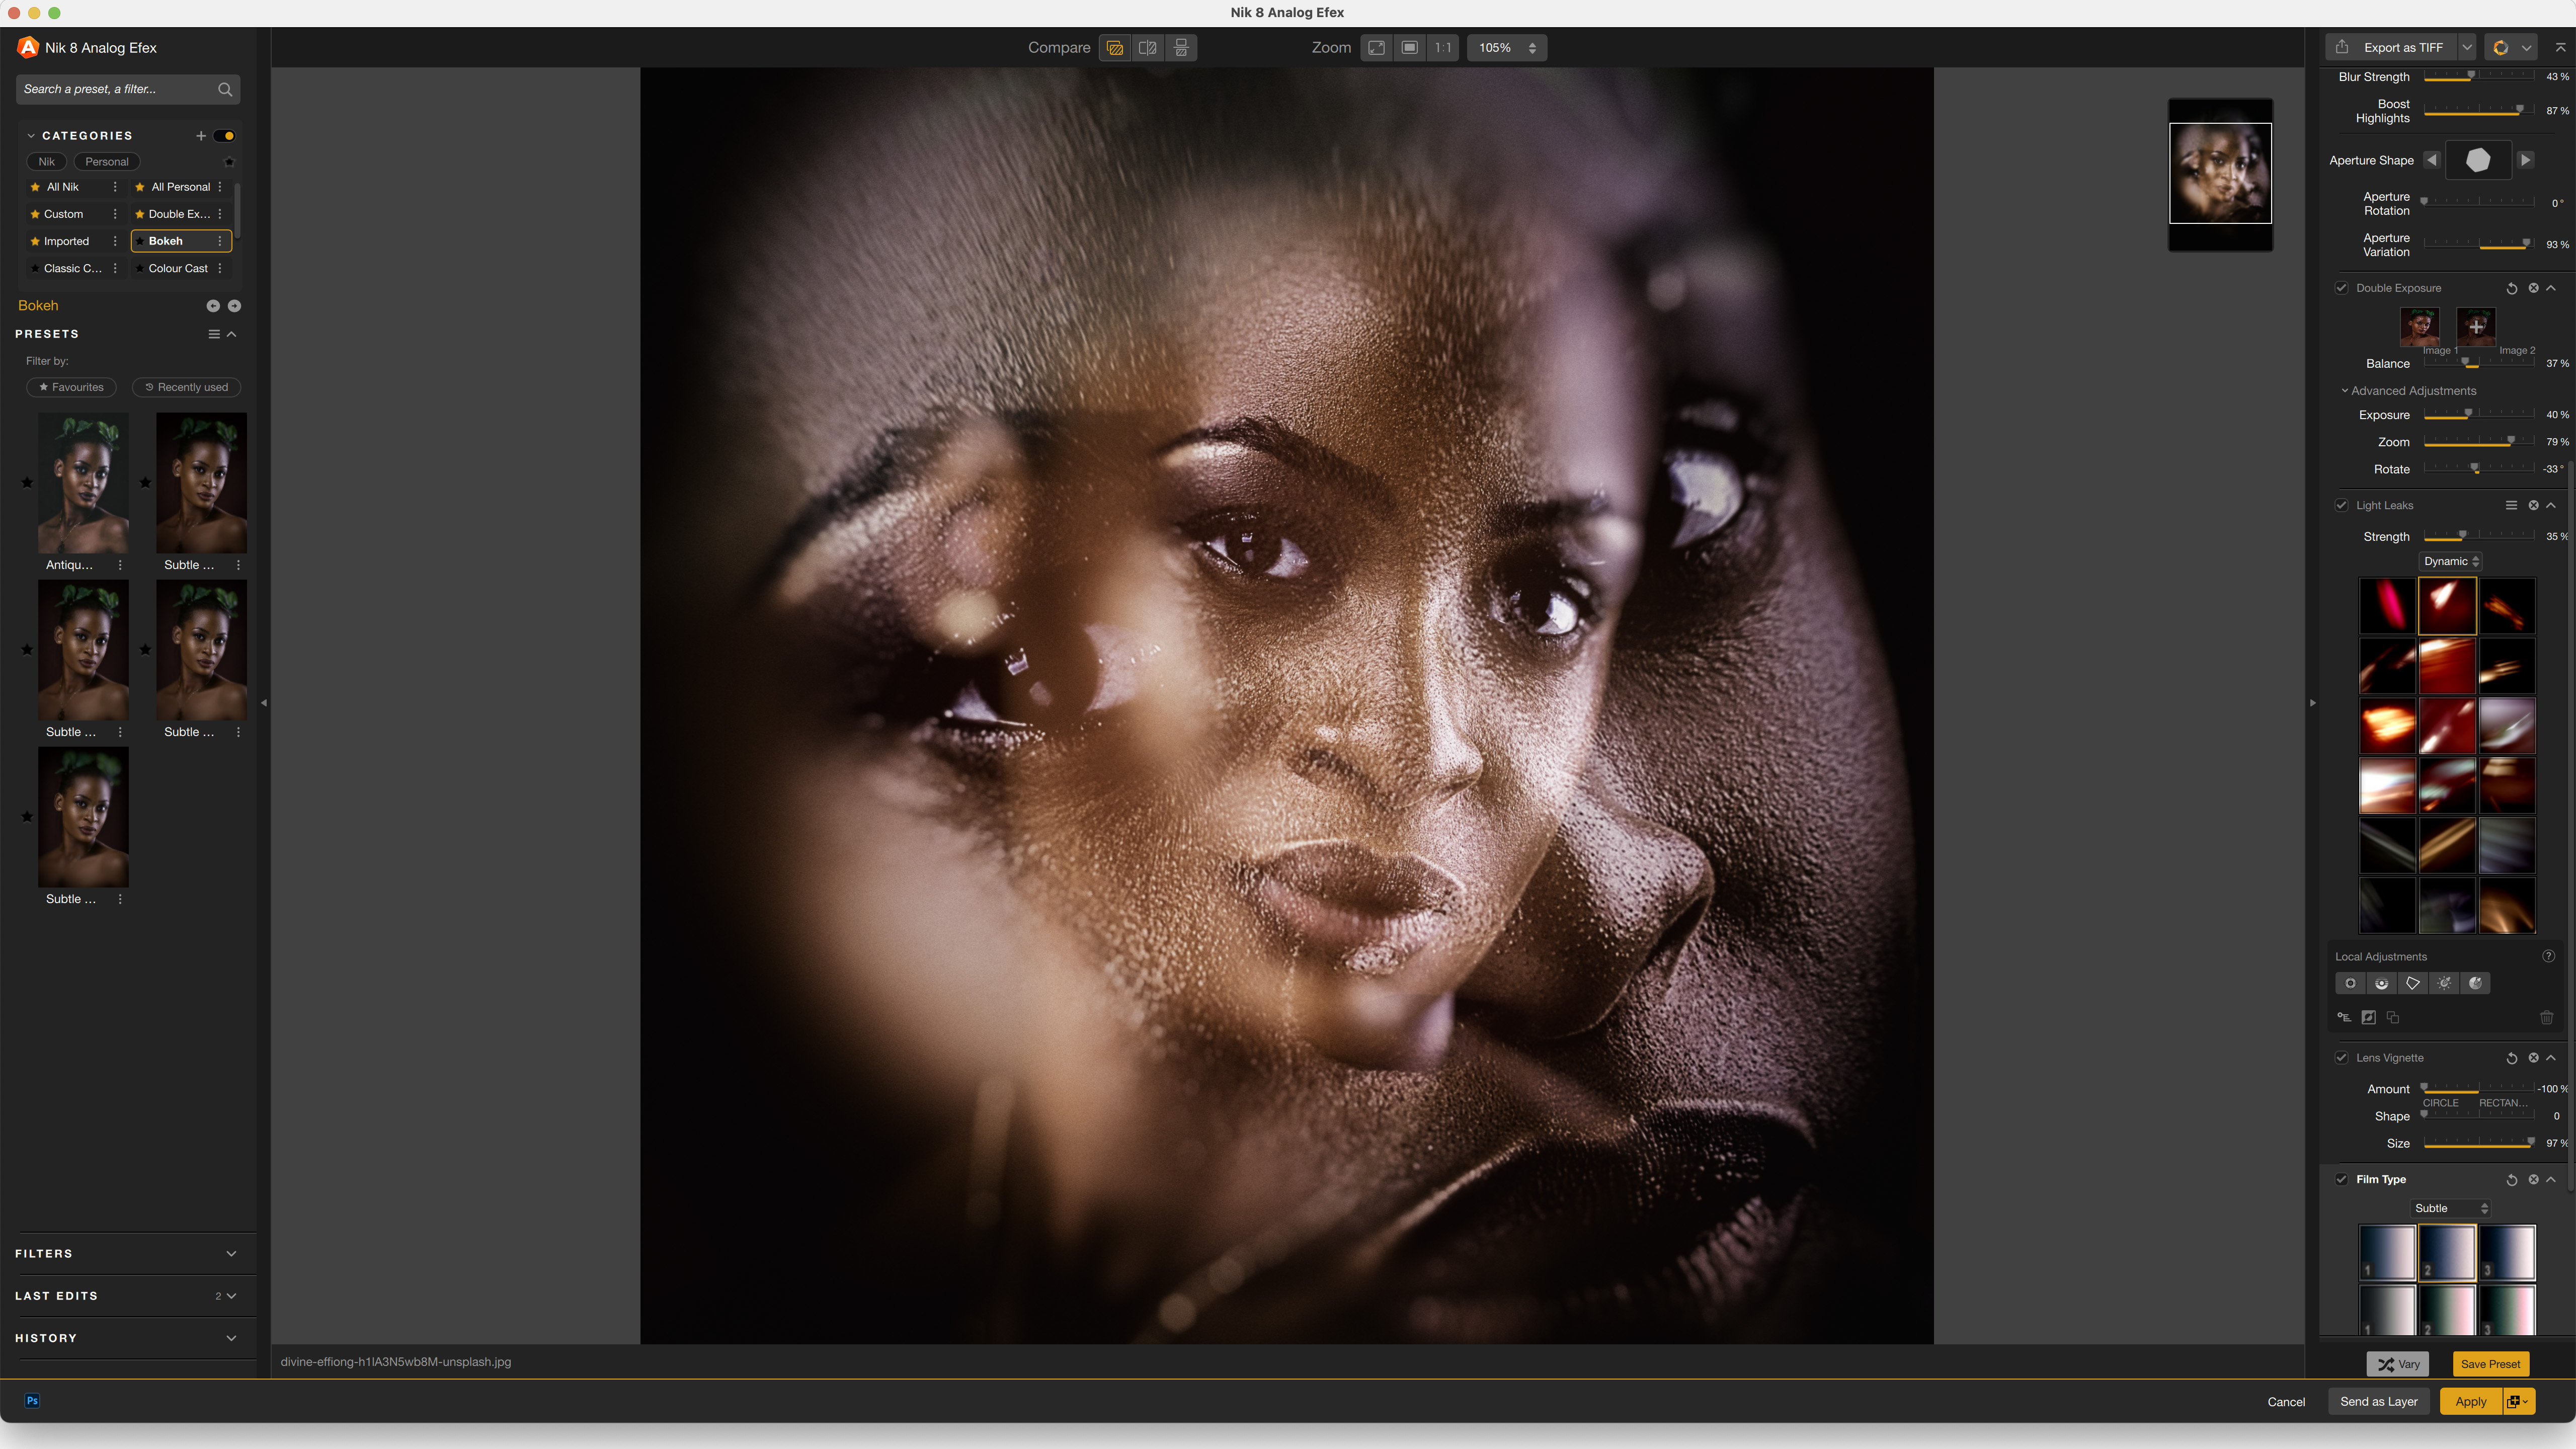The height and width of the screenshot is (1449, 2576).
Task: Uncheck the Light Leaks filter checkbox
Action: point(2341,506)
